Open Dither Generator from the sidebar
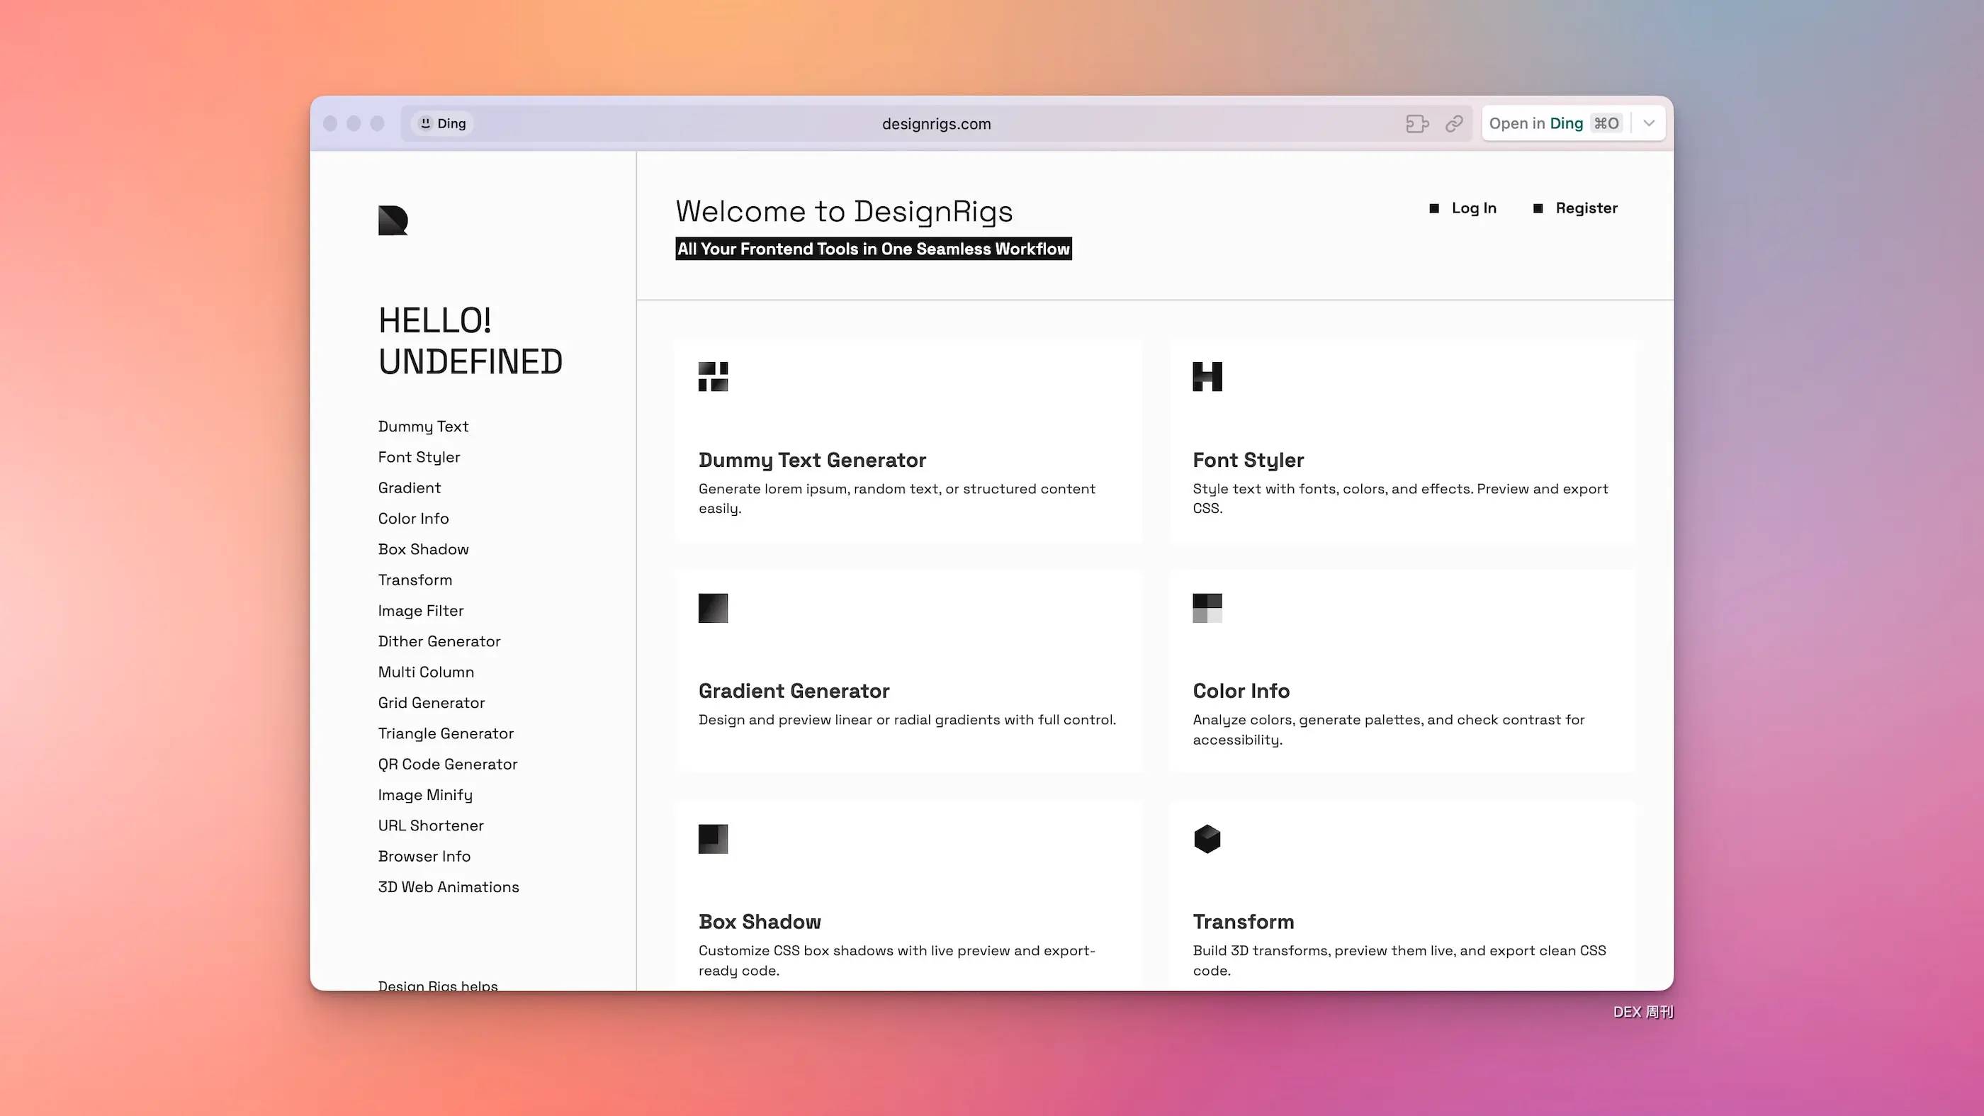 coord(439,641)
